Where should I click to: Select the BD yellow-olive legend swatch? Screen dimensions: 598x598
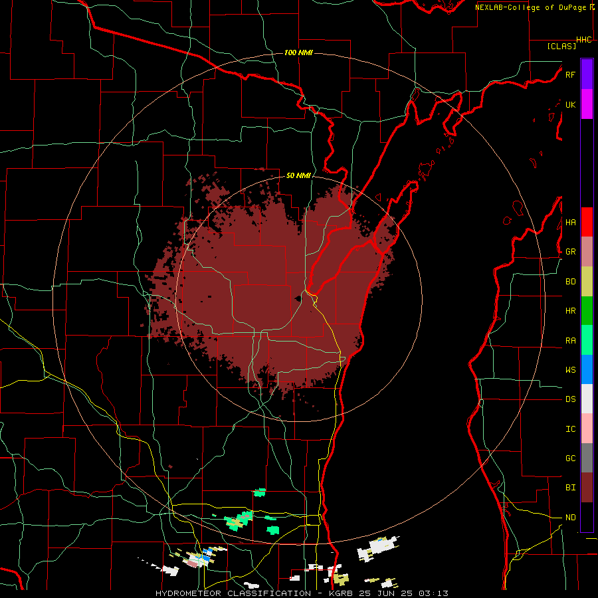pyautogui.click(x=587, y=282)
